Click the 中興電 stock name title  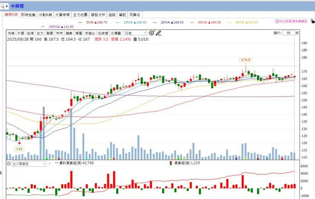pos(17,6)
